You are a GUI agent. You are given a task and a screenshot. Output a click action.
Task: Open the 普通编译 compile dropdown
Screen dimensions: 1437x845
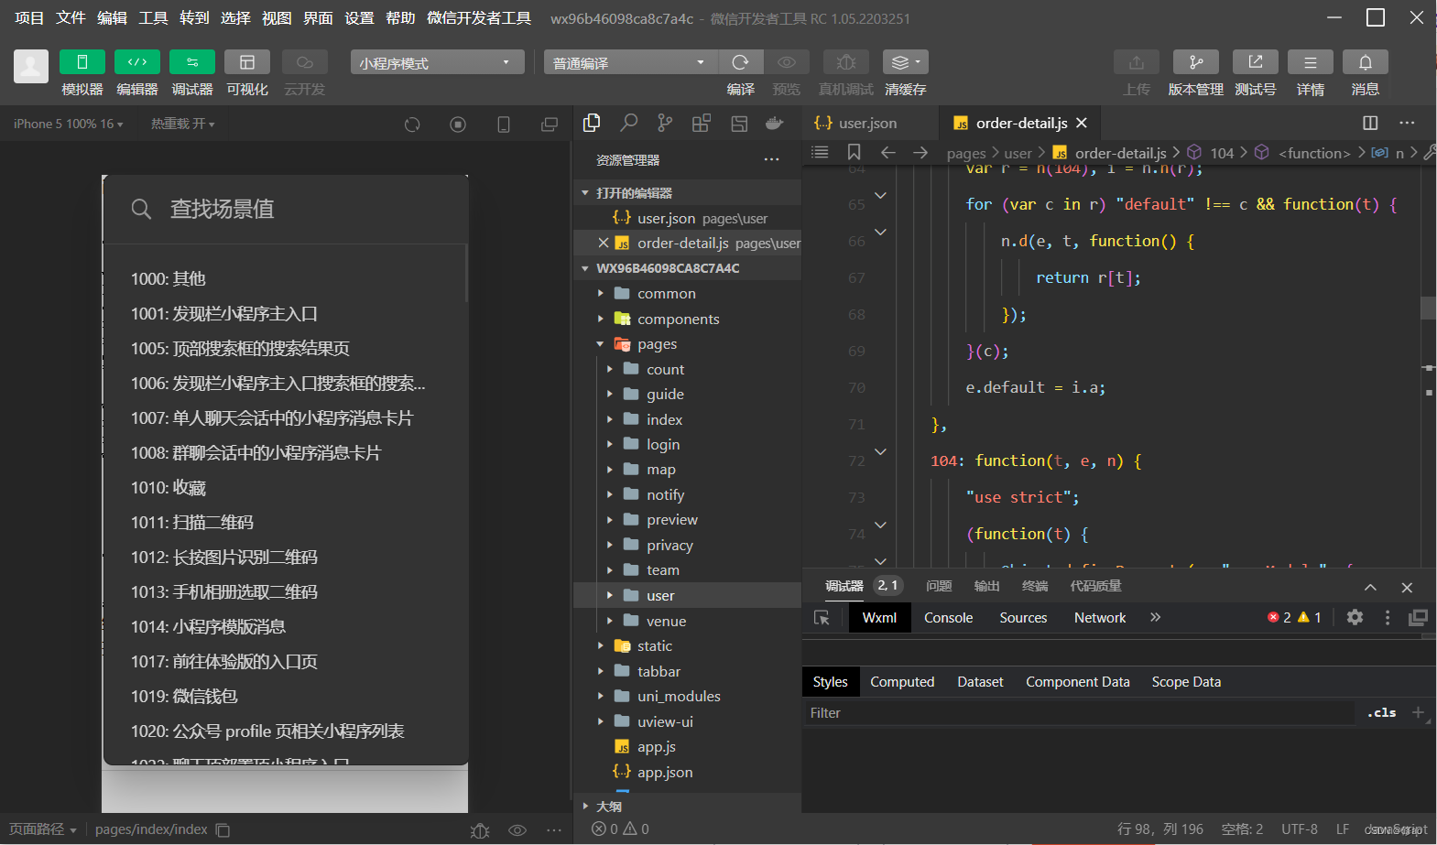(x=630, y=62)
